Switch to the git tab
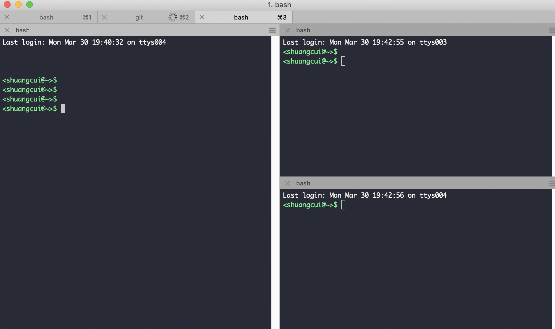 [x=139, y=17]
